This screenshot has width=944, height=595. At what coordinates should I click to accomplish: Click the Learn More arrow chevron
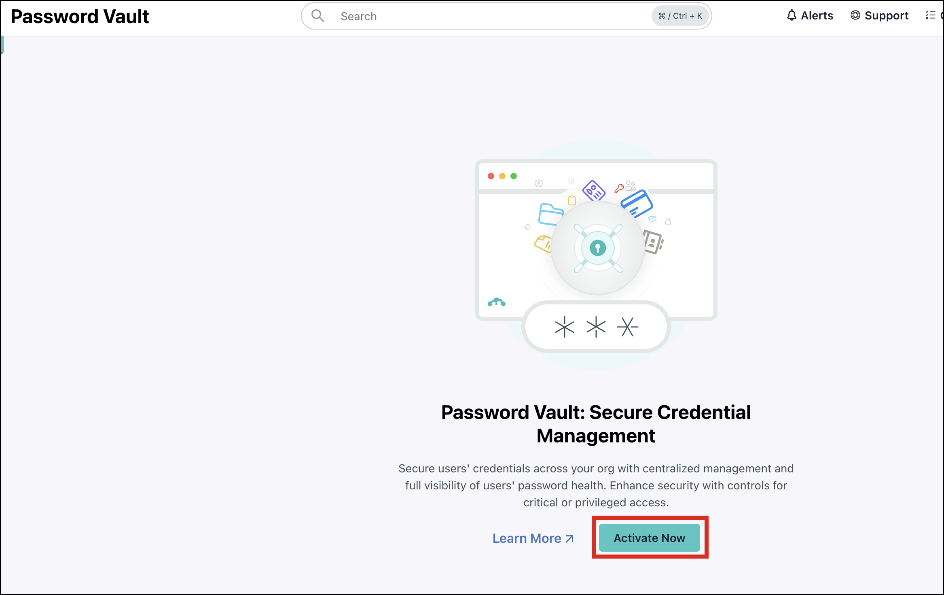click(569, 539)
